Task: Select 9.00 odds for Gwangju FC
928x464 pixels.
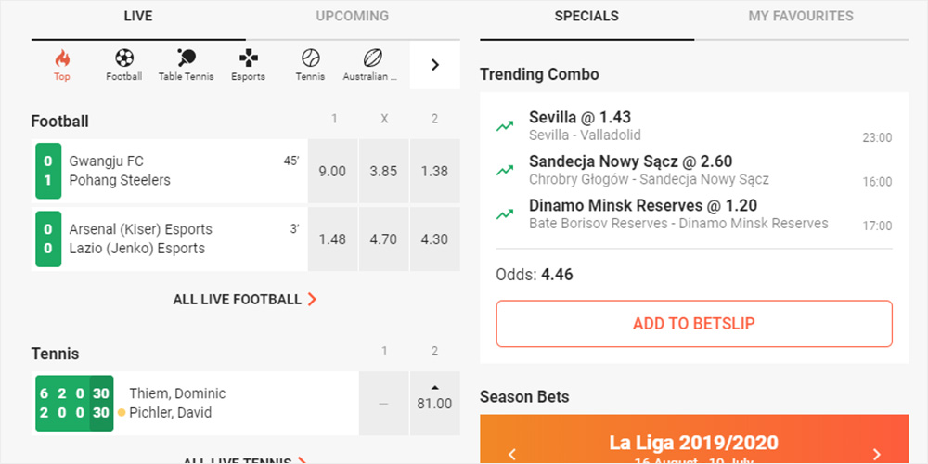Action: (x=332, y=171)
